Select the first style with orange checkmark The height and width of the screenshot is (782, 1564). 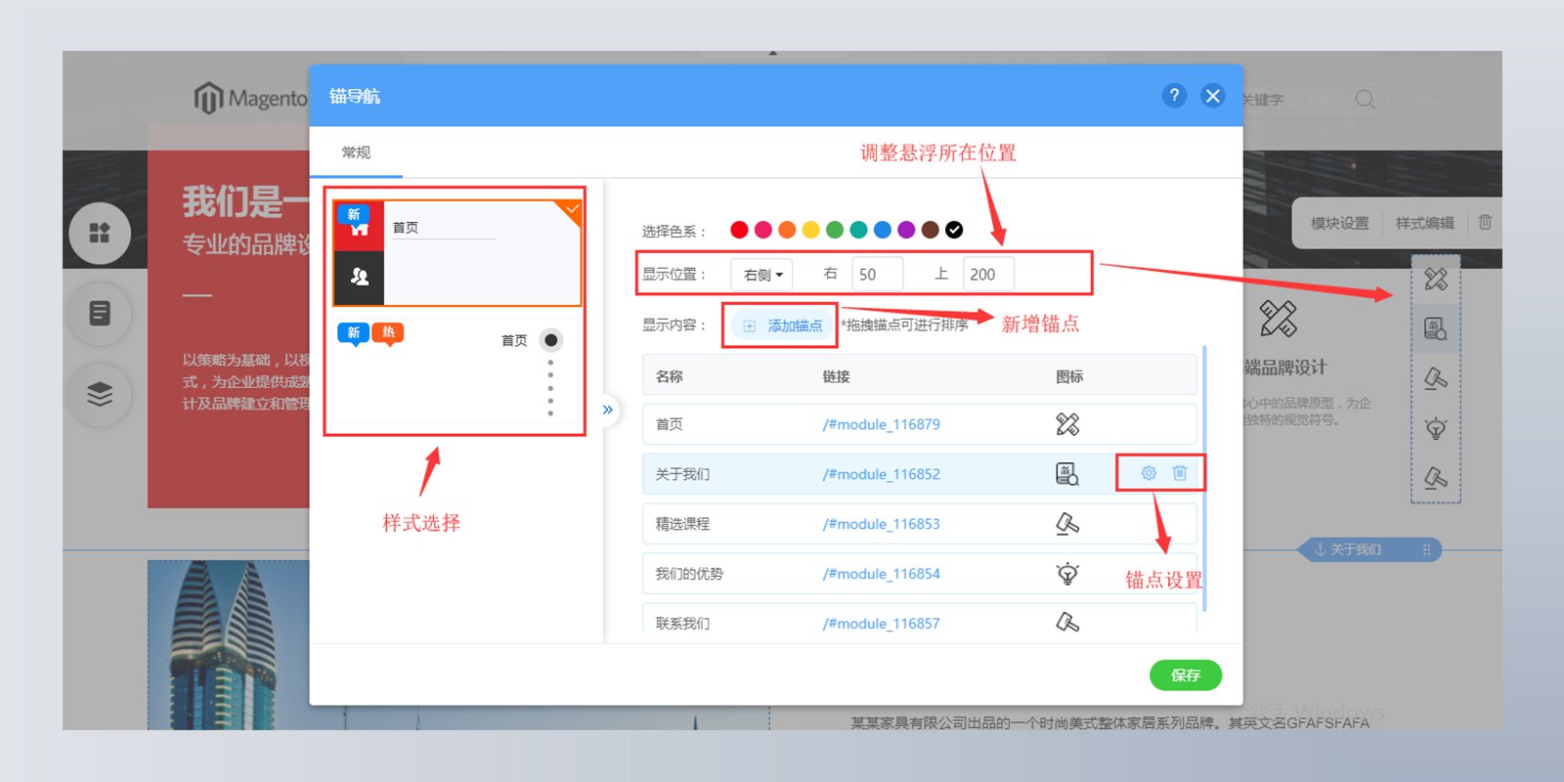pyautogui.click(x=457, y=253)
